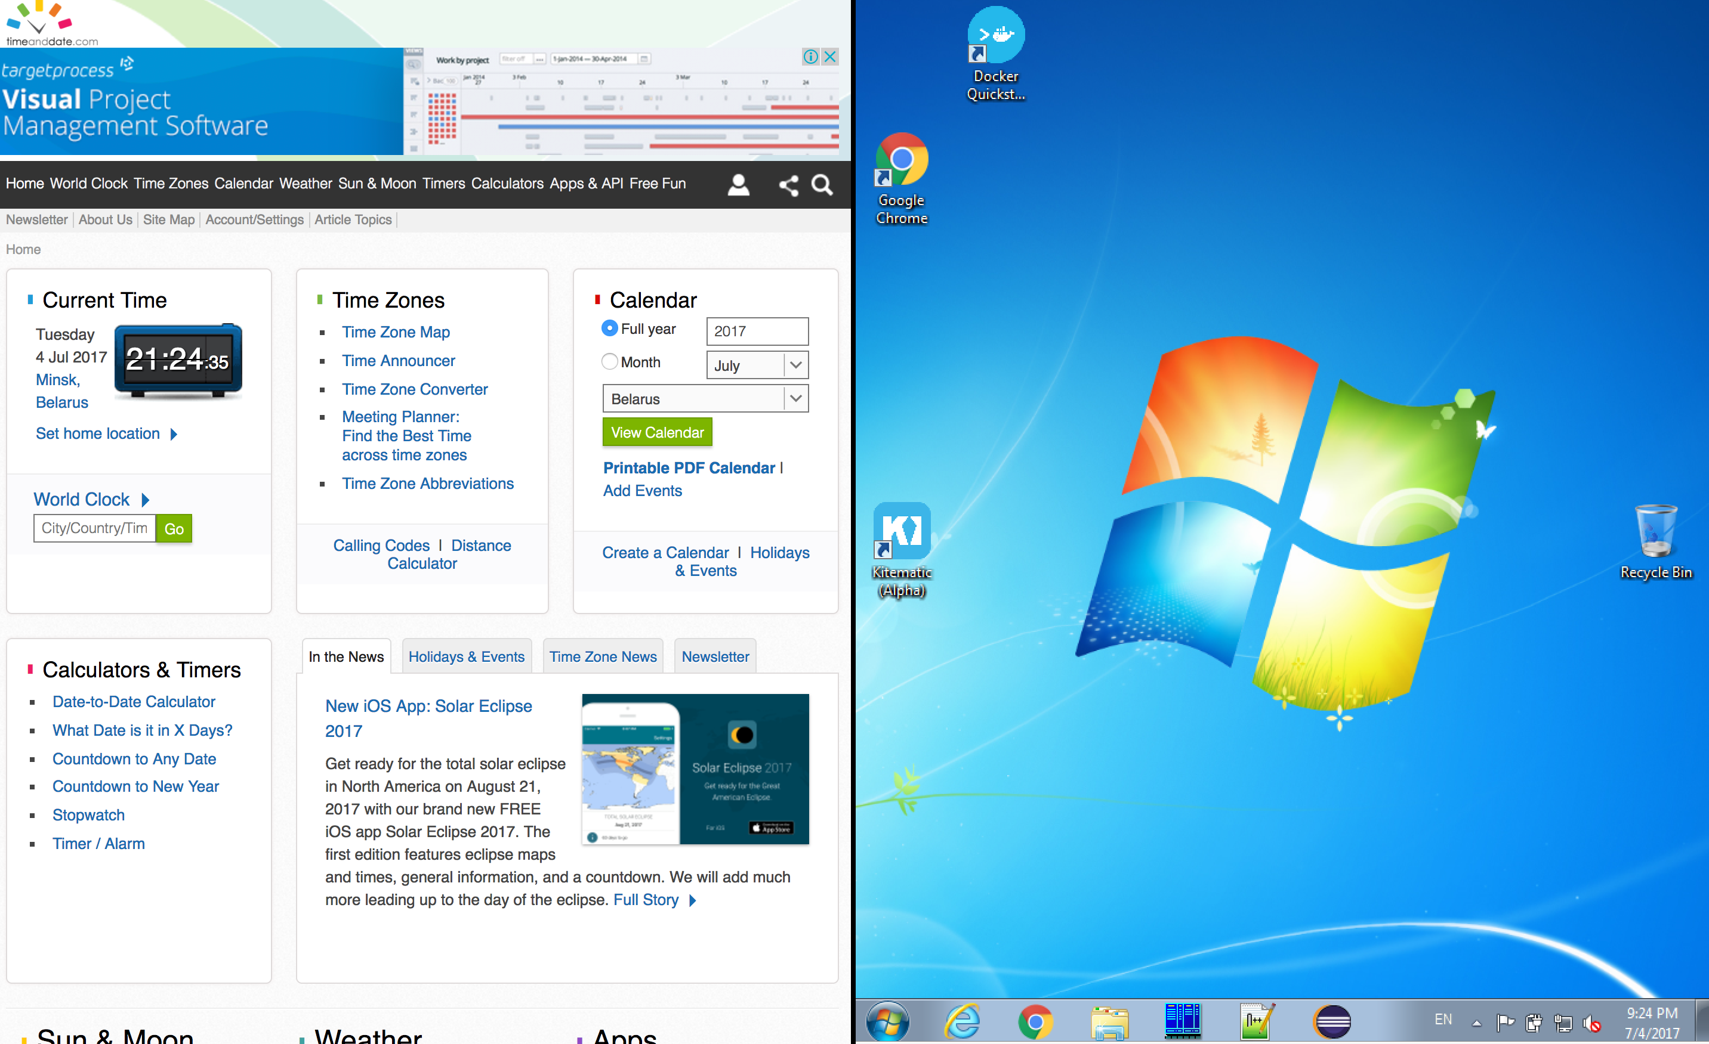Click the Add Events link
The image size is (1709, 1044).
click(642, 491)
